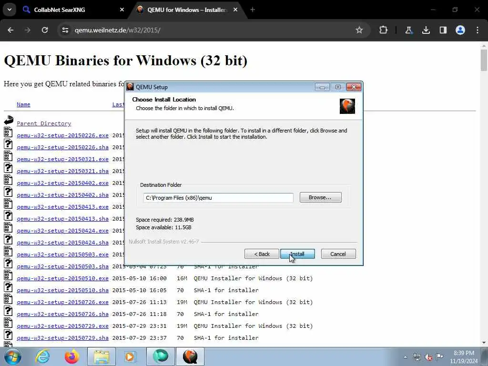
Task: Open the Windows Start menu
Action: [x=13, y=356]
